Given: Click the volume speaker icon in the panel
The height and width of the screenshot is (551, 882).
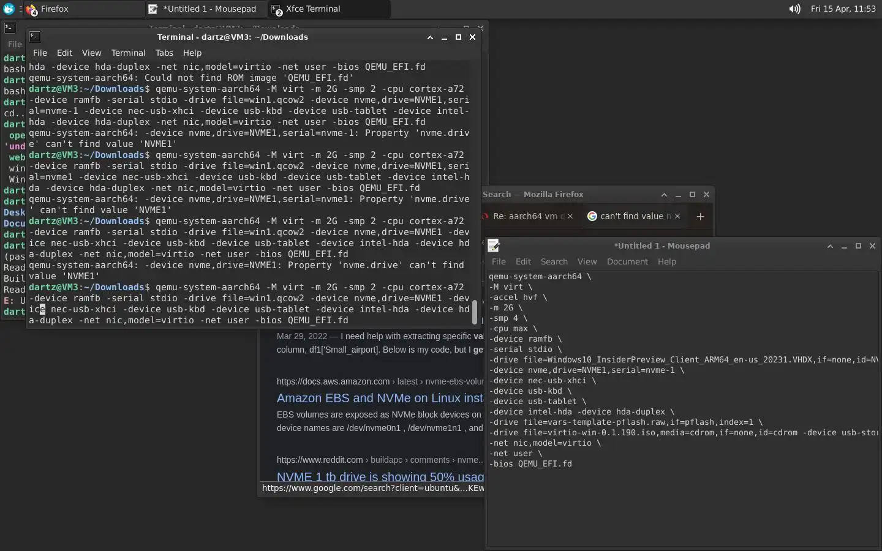Looking at the screenshot, I should 794,9.
